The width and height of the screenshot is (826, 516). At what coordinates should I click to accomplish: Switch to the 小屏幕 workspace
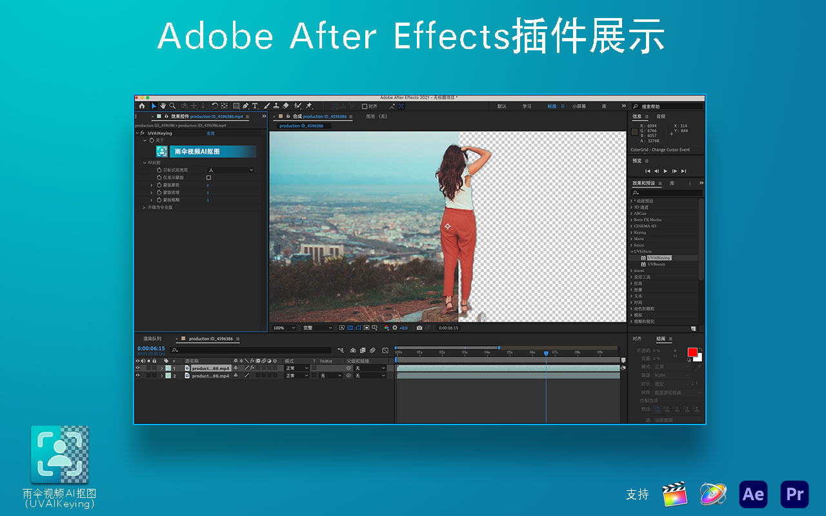tap(579, 106)
